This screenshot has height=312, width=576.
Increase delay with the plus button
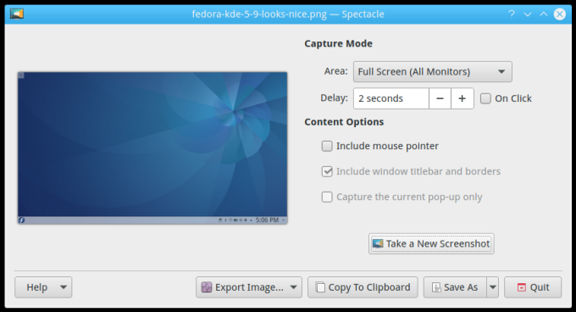[462, 98]
